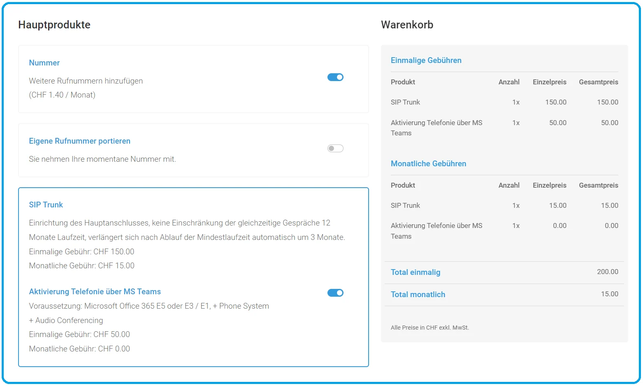Click the Aktivierung Telefonie über MS Teams heading

[x=95, y=292]
